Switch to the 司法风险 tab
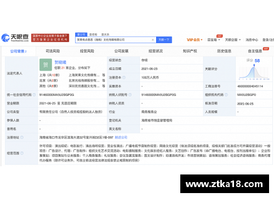The image size is (274, 198). (x=53, y=51)
